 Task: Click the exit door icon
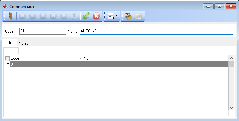10,16
